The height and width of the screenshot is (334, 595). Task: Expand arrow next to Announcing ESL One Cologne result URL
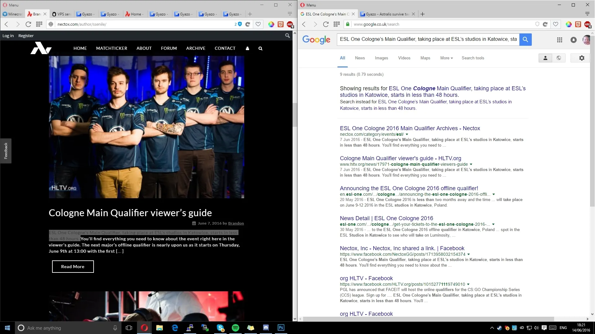tap(494, 195)
